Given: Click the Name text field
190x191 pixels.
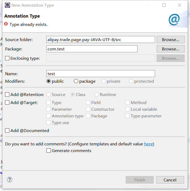Looking at the screenshot, I should tap(101, 74).
